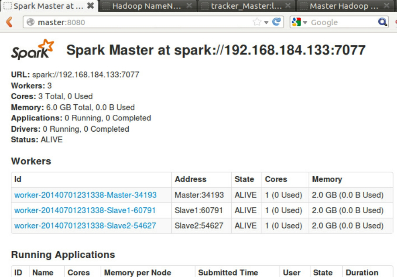Click the Submitted Time column header

(x=228, y=273)
